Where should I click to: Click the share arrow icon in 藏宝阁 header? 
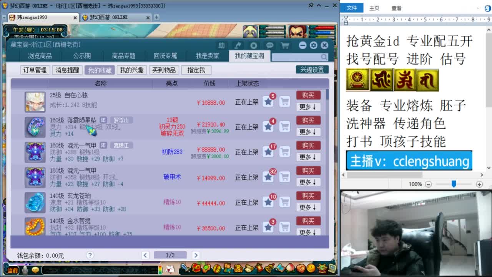coord(238,45)
